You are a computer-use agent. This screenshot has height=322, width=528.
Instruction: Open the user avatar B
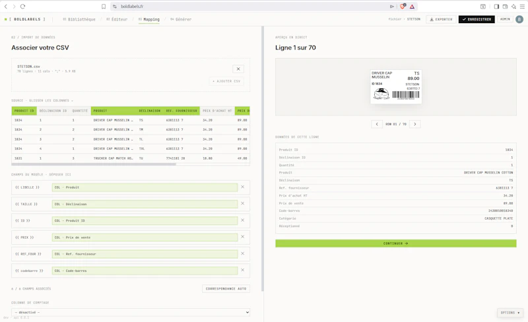[519, 20]
